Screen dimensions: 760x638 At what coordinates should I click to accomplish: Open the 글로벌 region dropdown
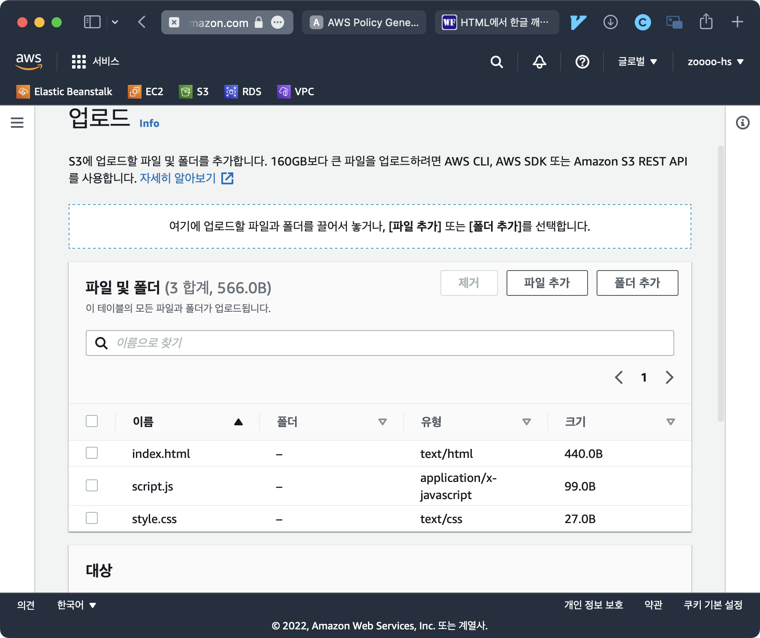(637, 62)
